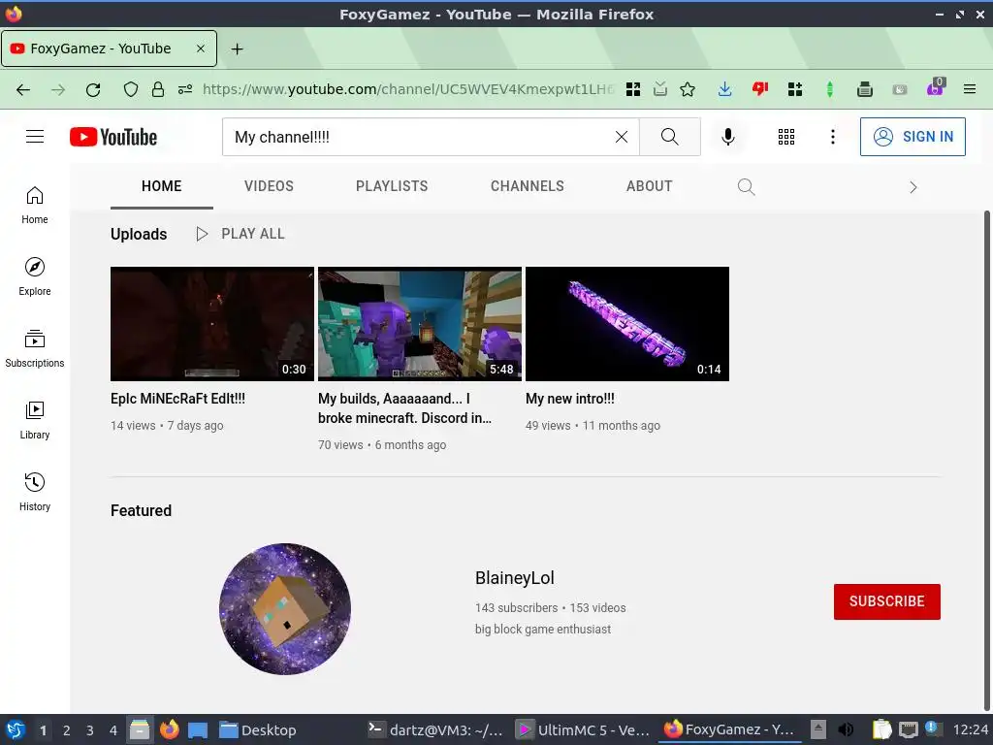Search within the channel using the tab-bar magnifier

click(x=746, y=187)
